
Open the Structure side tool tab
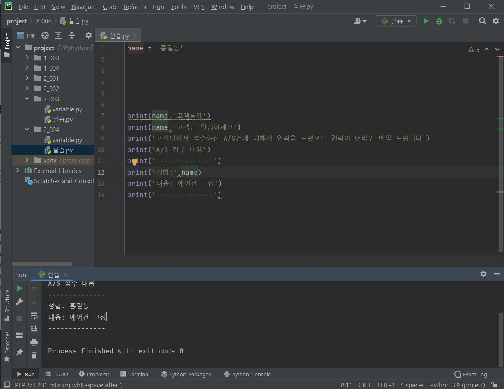click(7, 305)
